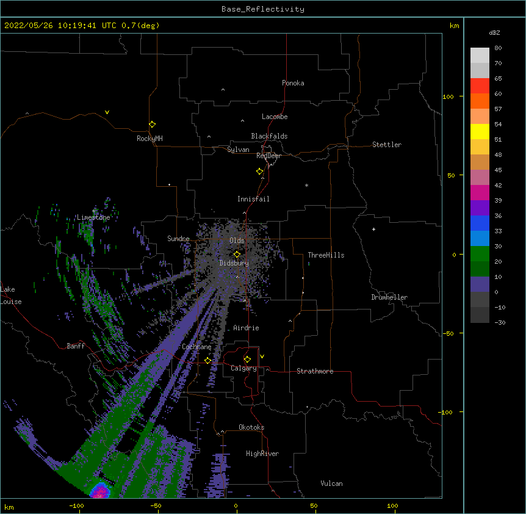Click the yellow diamond marker above Calgary label
The height and width of the screenshot is (514, 526).
(x=247, y=360)
